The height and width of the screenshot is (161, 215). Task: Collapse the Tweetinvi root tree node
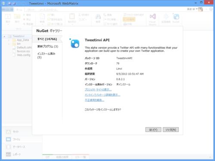click(x=4, y=36)
